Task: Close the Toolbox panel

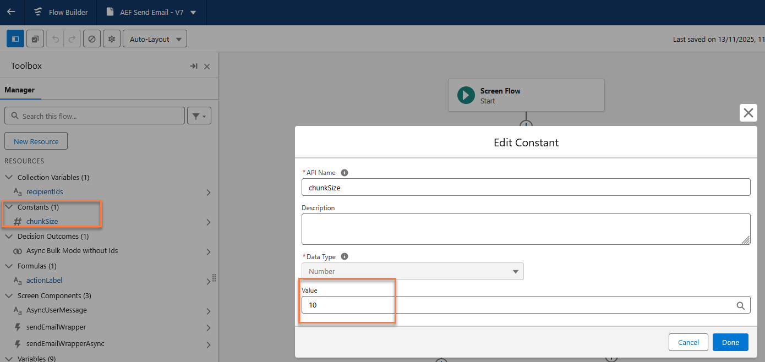Action: [x=207, y=67]
